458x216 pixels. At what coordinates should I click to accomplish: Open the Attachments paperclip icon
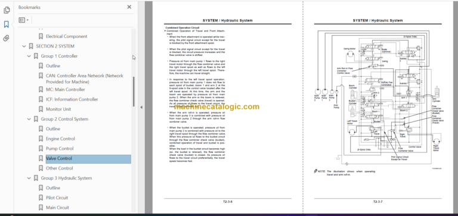[x=7, y=38]
